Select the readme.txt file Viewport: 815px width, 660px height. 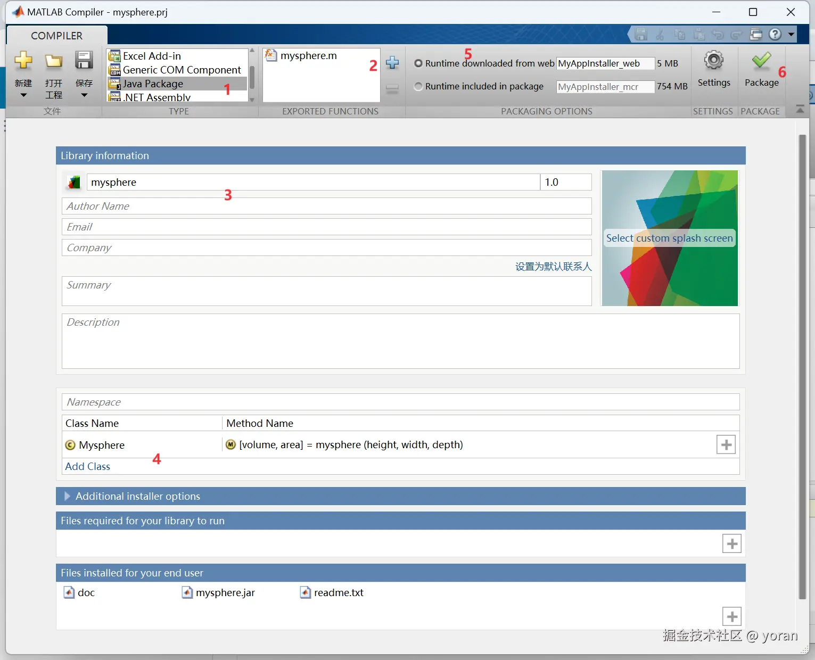[332, 592]
